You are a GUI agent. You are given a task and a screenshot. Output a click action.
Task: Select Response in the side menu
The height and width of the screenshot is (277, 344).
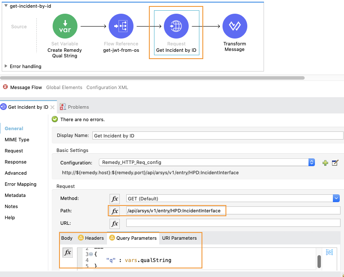[x=15, y=162]
